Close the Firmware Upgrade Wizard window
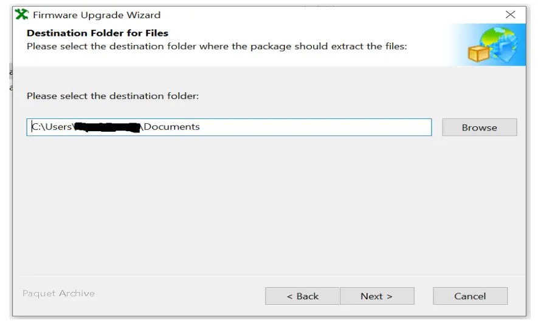This screenshot has height=326, width=538. coord(510,15)
